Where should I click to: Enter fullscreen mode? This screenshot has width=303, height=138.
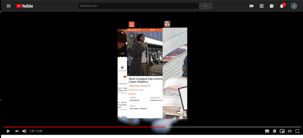[297, 131]
